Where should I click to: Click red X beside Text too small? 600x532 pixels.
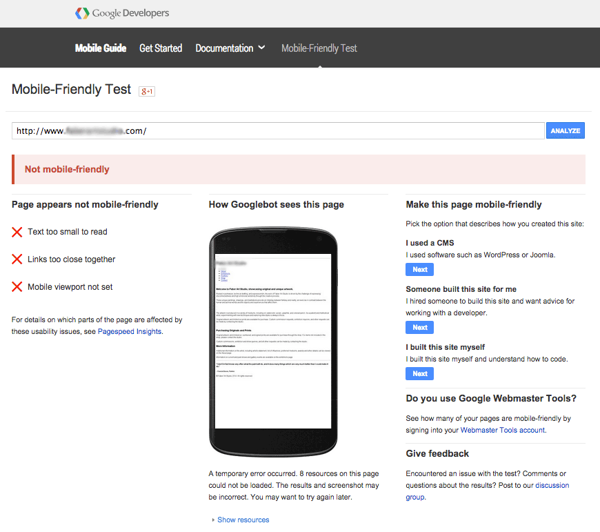click(x=17, y=232)
